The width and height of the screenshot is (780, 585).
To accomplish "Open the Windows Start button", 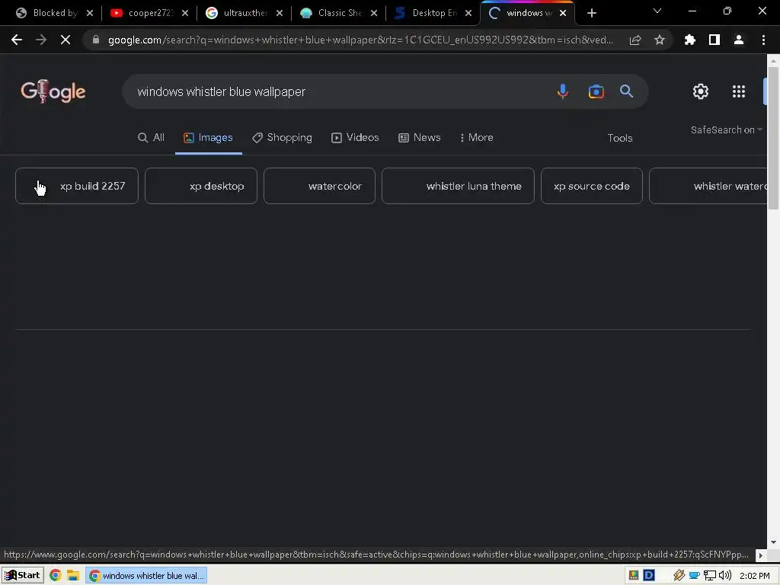I will pos(22,576).
